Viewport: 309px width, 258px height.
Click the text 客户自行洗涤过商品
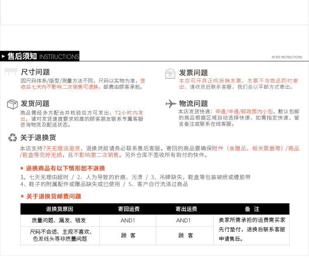tap(163, 184)
